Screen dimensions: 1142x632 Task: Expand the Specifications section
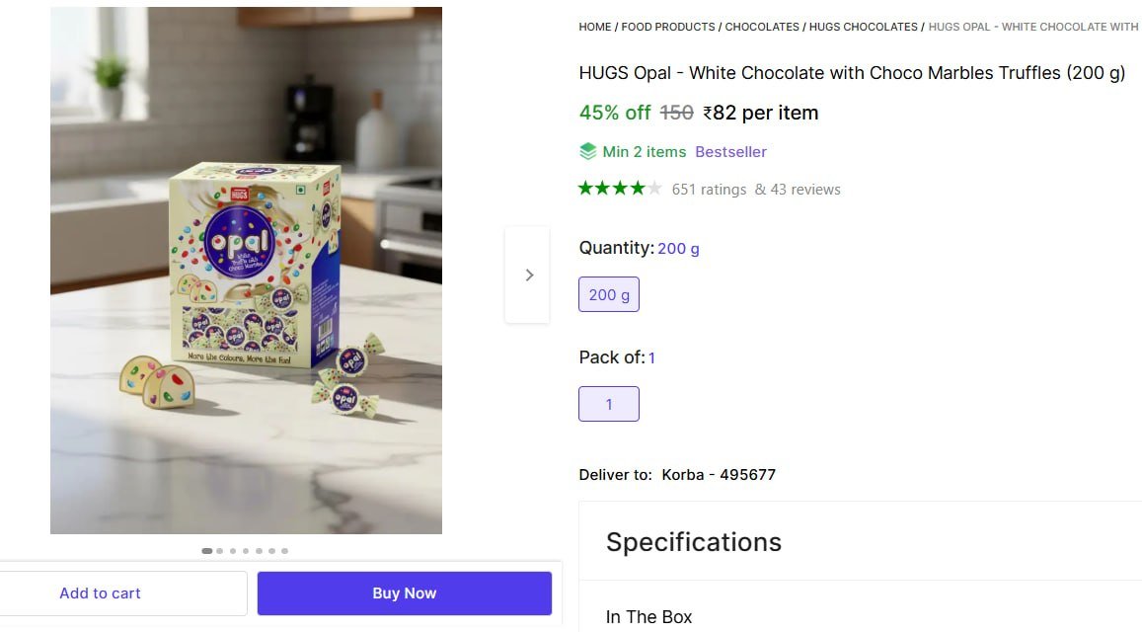pos(694,541)
